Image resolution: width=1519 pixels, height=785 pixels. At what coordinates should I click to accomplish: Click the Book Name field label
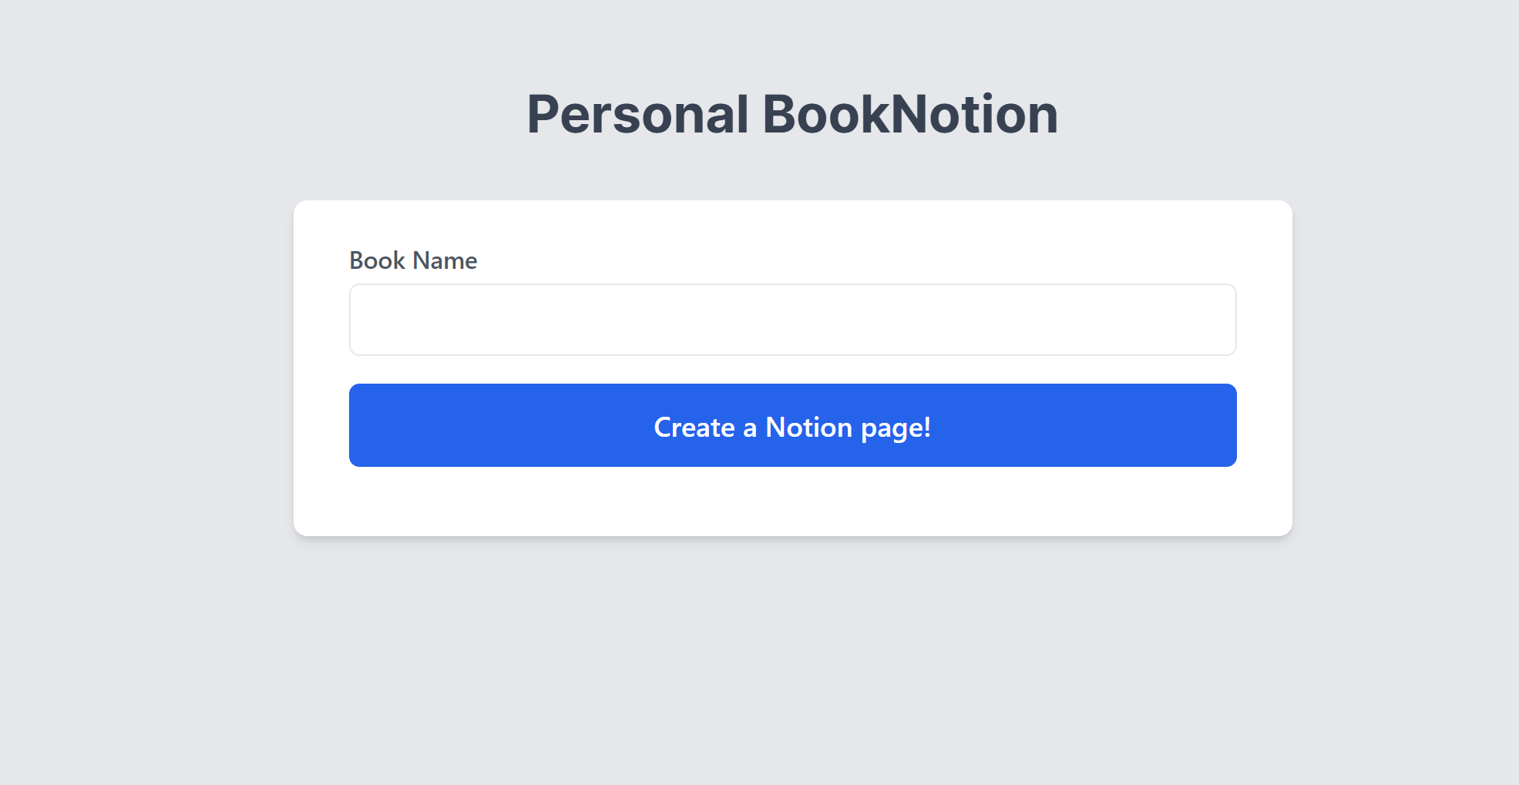coord(413,260)
